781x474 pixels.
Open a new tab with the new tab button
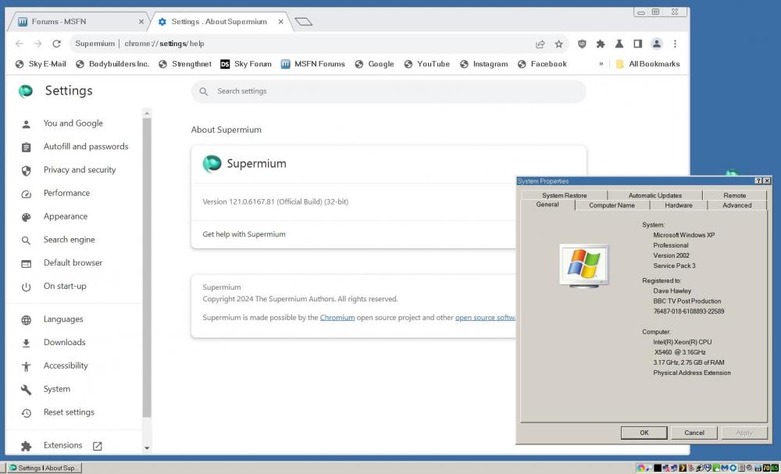(304, 22)
